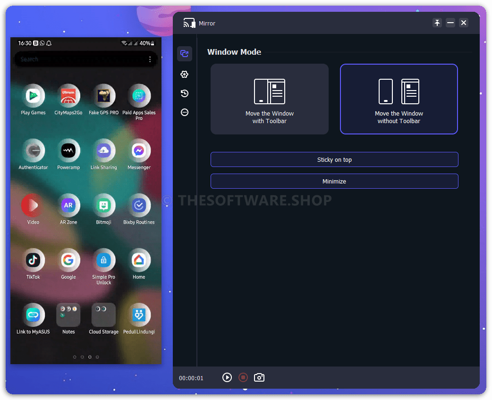Choose Move the Window with Toolbar

270,99
